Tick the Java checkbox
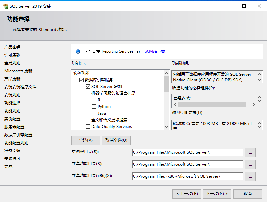This screenshot has height=202, width=267. [x=94, y=113]
